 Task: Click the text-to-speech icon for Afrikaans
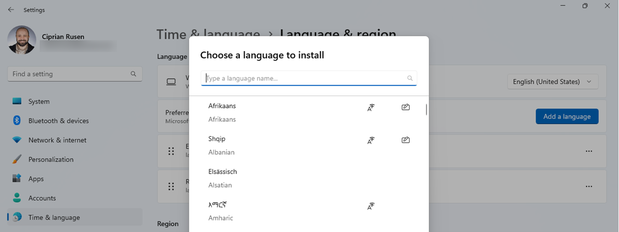370,107
